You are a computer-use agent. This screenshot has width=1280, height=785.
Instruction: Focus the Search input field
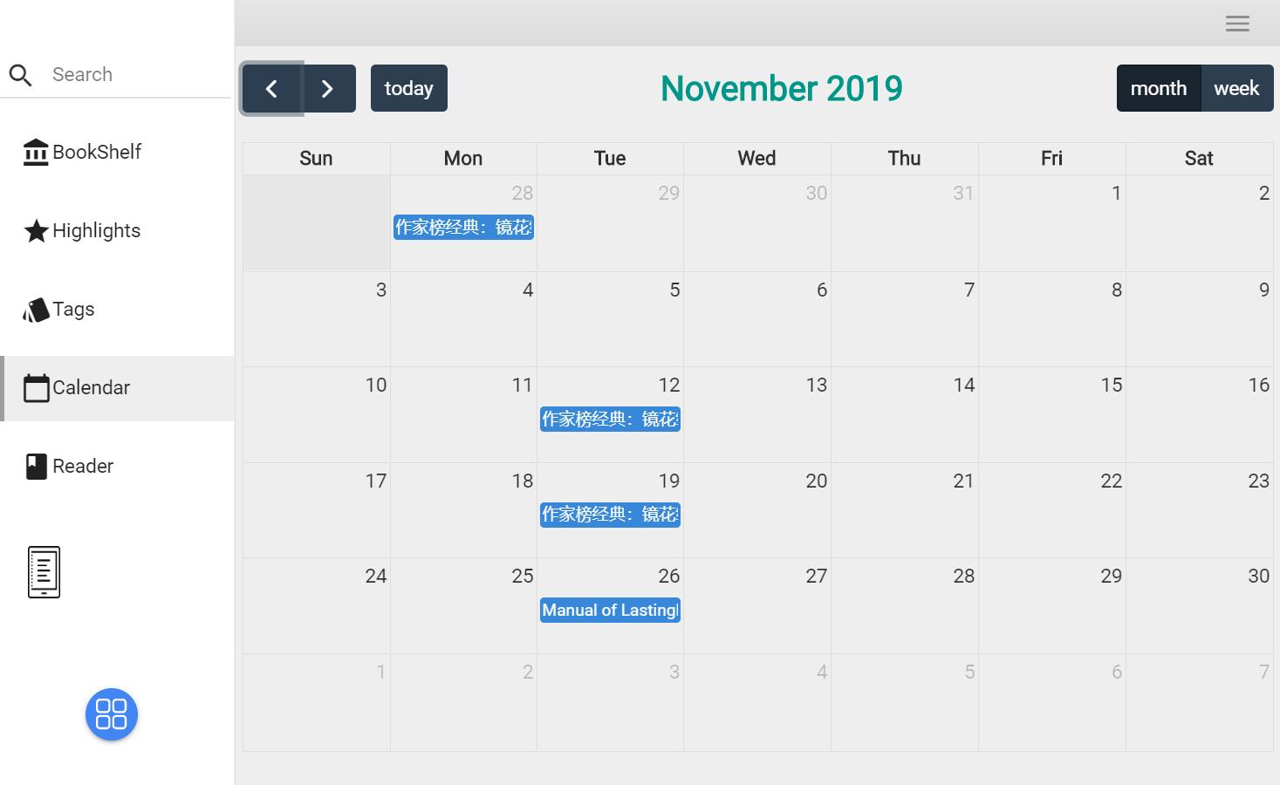coord(140,74)
